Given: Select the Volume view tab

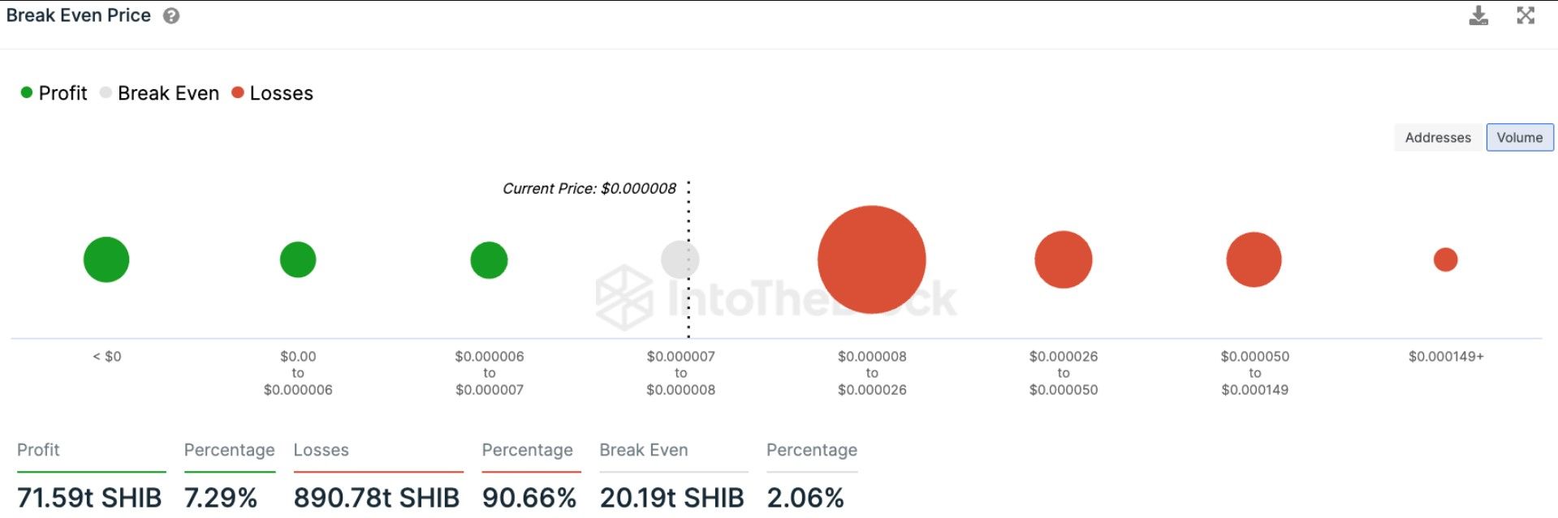Looking at the screenshot, I should [x=1520, y=138].
